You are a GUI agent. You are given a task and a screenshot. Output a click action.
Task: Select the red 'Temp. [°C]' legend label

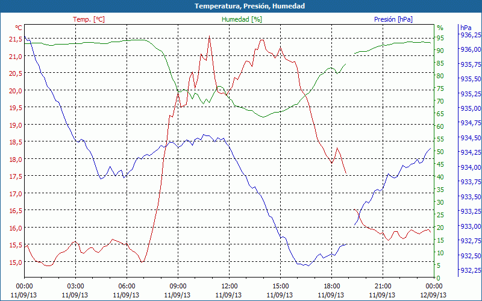[89, 19]
